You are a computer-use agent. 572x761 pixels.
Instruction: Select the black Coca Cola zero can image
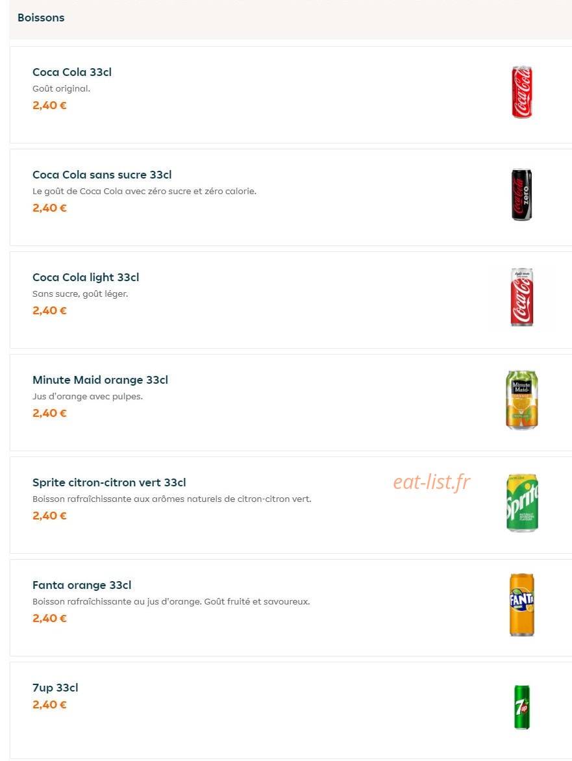click(x=521, y=195)
